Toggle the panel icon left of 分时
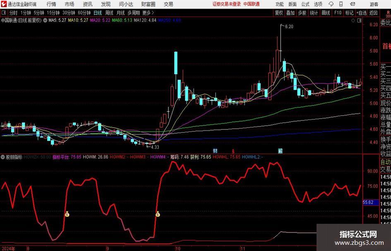 [x=4, y=13]
